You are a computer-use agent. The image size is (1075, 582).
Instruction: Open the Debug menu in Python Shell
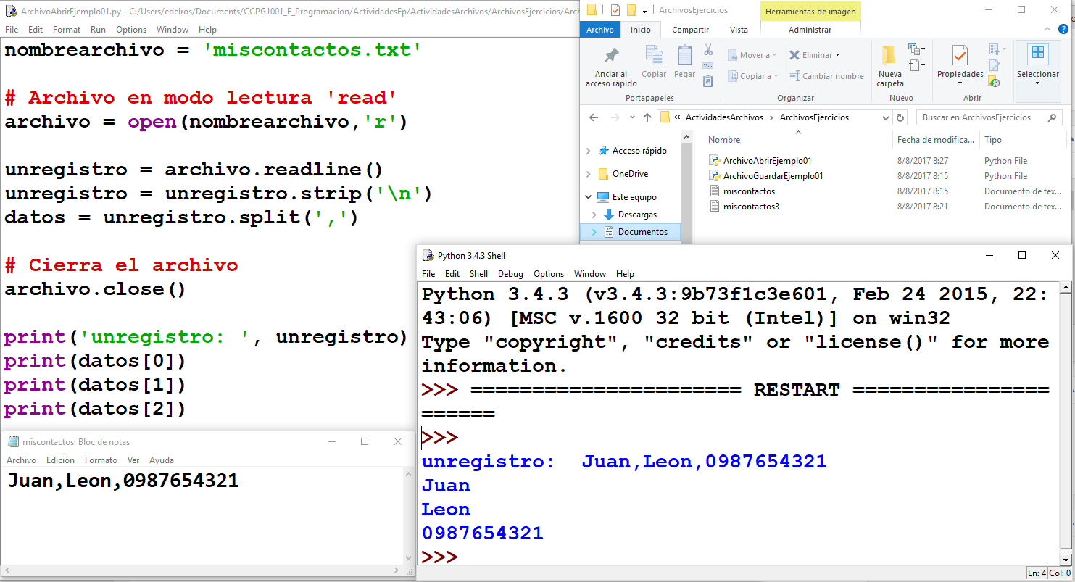click(510, 274)
